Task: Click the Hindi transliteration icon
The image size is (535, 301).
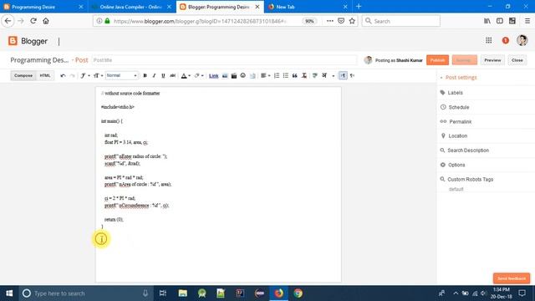Action: pyautogui.click(x=324, y=76)
